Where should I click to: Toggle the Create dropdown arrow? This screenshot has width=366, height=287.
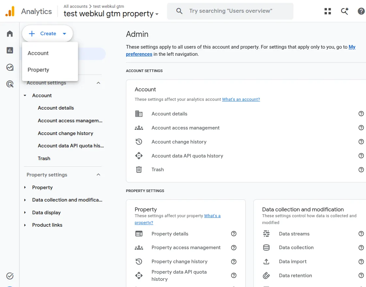(64, 34)
